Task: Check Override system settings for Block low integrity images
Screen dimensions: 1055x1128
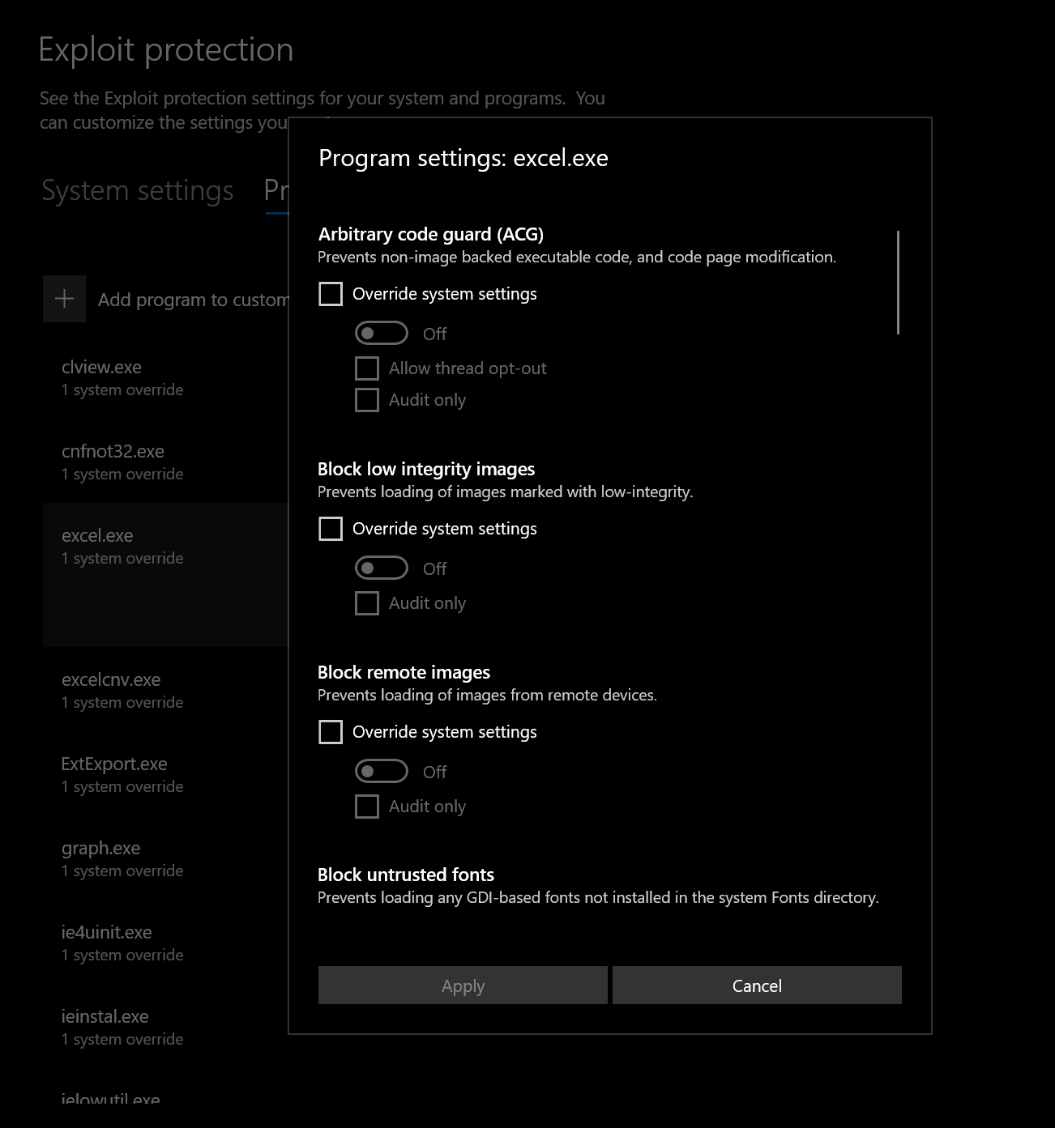Action: [331, 529]
